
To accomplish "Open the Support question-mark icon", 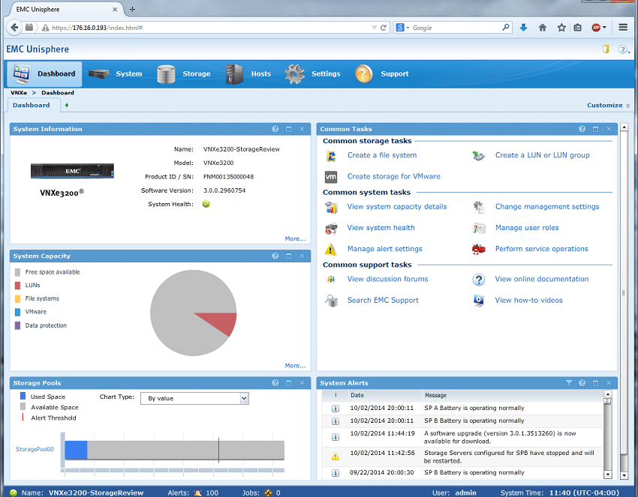I will tap(363, 74).
